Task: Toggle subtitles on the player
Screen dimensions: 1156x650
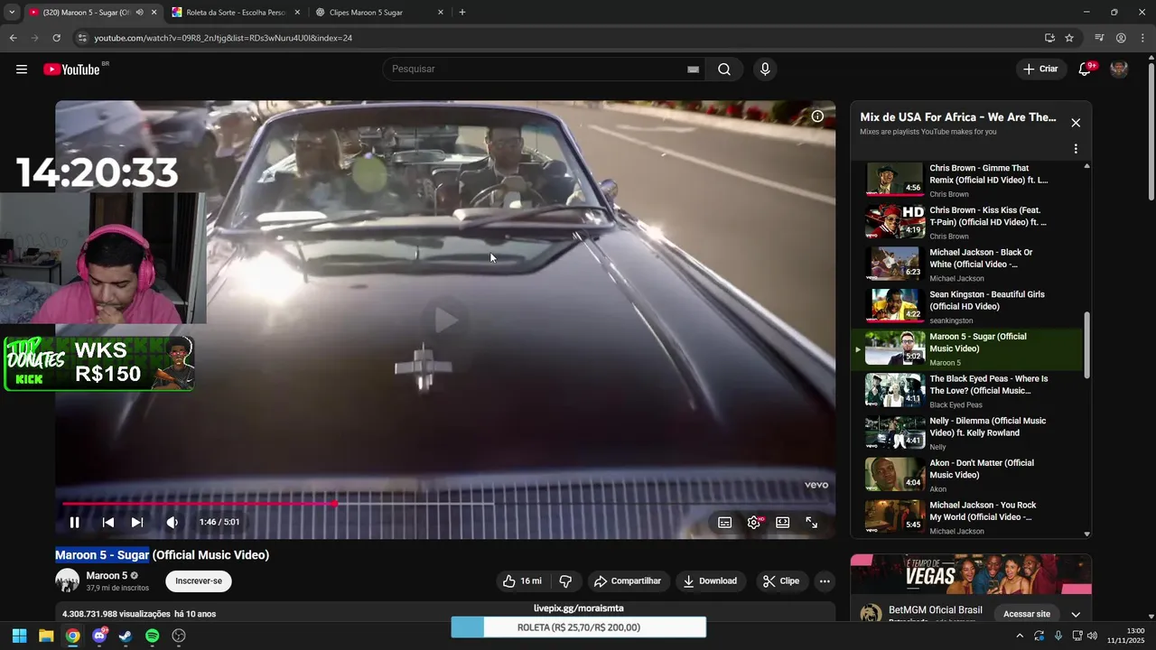Action: pyautogui.click(x=724, y=522)
